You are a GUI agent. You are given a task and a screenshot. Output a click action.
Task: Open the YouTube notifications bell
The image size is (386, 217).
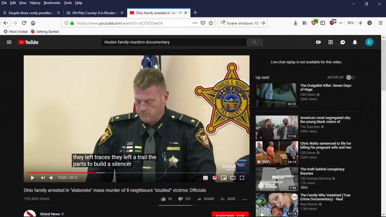pyautogui.click(x=355, y=42)
